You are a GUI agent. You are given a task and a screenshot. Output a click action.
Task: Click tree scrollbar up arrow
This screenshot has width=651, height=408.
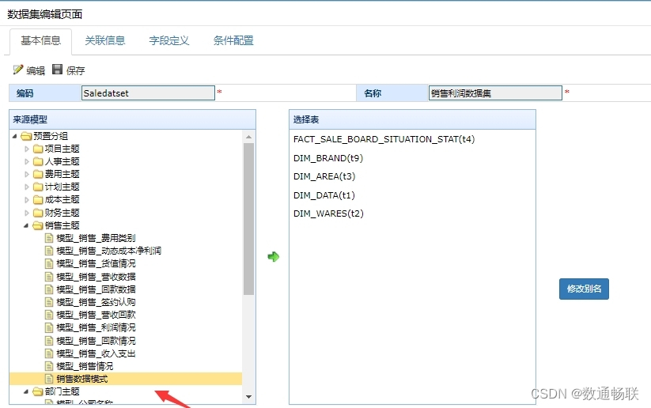tap(248, 137)
